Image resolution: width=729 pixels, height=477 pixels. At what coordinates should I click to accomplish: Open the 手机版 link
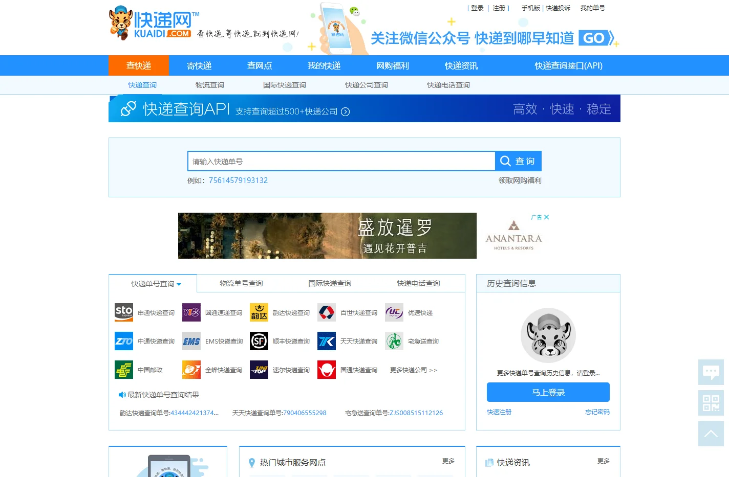pyautogui.click(x=530, y=8)
